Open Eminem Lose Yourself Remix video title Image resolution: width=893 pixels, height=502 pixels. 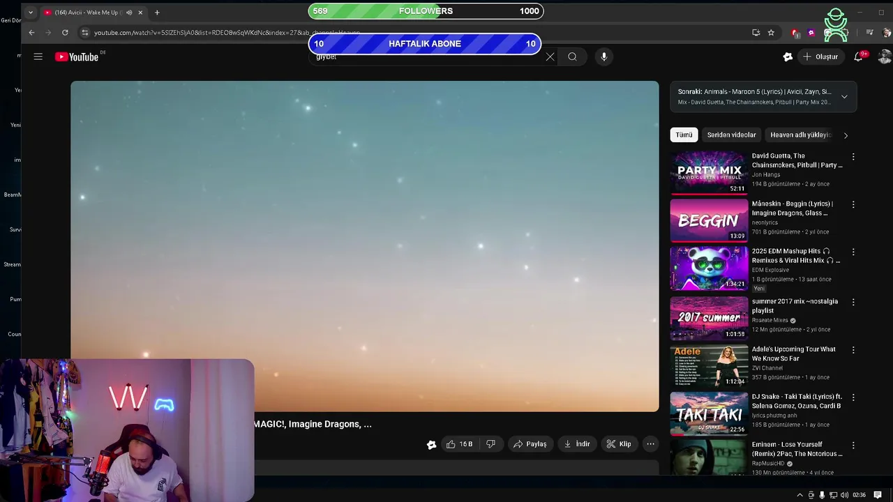[797, 449]
